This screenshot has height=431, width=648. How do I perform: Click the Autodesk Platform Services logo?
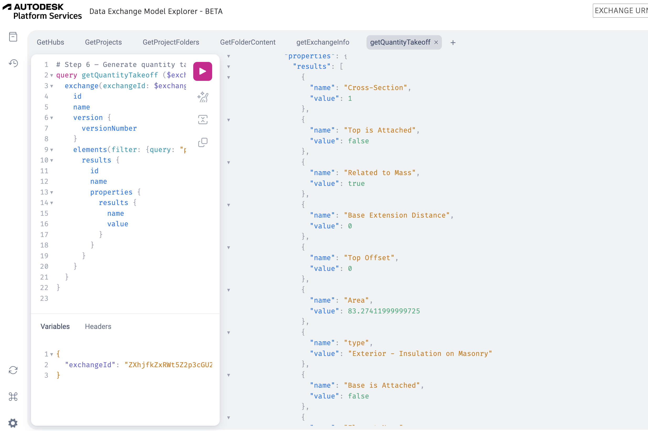pyautogui.click(x=42, y=11)
